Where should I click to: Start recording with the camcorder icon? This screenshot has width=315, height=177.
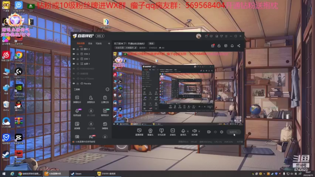[x=209, y=132]
